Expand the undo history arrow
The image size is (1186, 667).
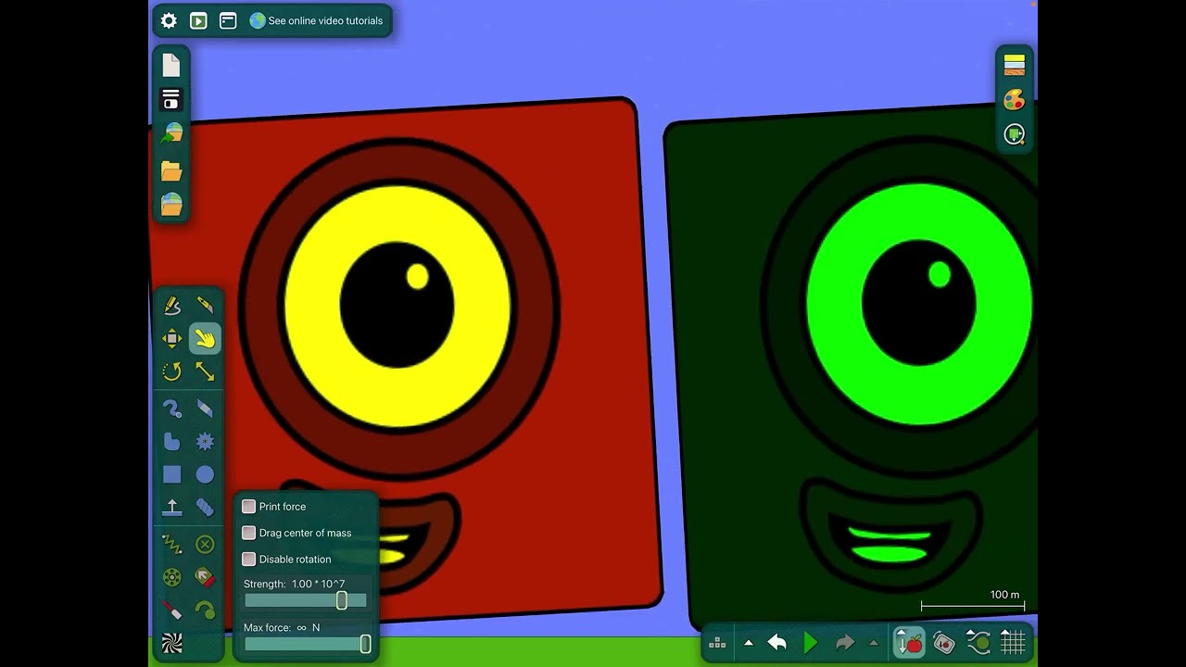[x=749, y=643]
